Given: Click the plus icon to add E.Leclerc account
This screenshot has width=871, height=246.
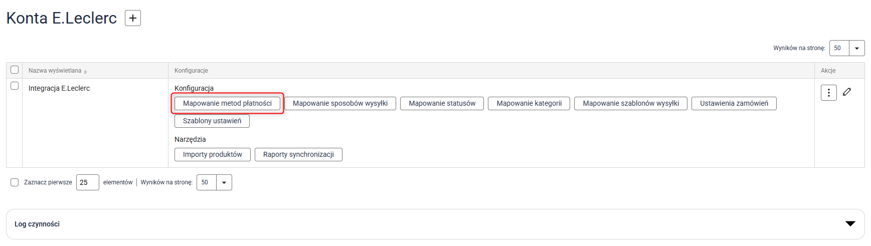Looking at the screenshot, I should (x=132, y=18).
